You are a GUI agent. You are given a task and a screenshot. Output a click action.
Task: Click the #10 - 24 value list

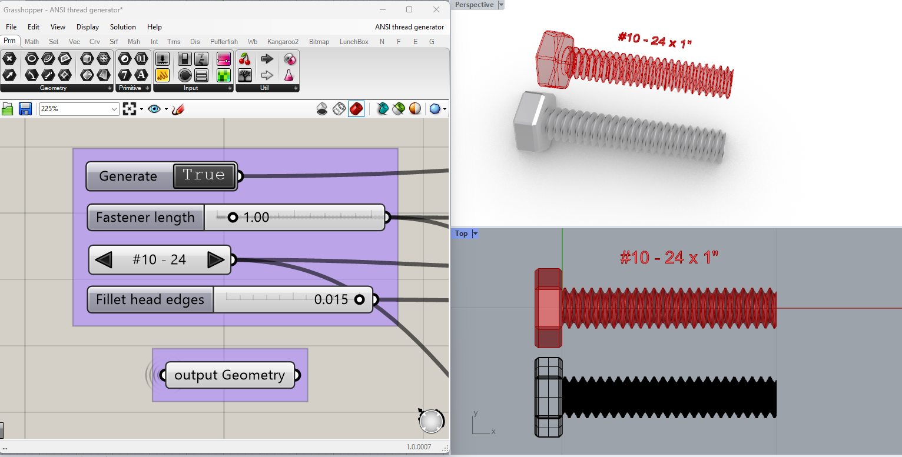(x=160, y=259)
